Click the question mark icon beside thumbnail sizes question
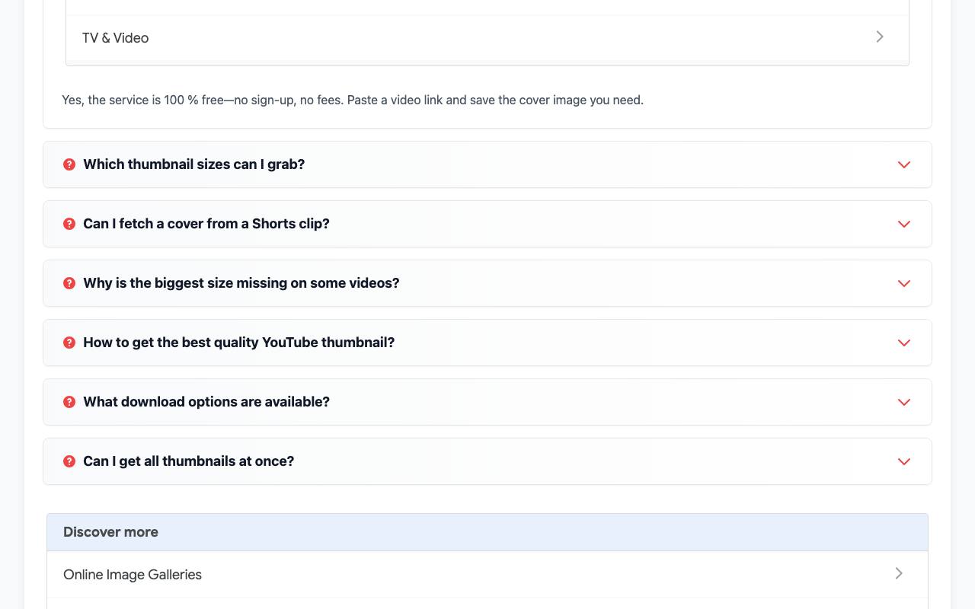The width and height of the screenshot is (975, 609). [69, 164]
